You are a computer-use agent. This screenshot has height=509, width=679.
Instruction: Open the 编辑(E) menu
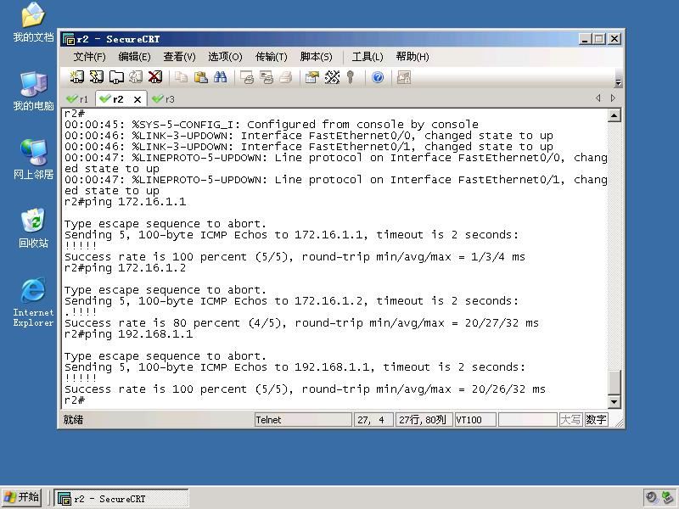point(134,57)
